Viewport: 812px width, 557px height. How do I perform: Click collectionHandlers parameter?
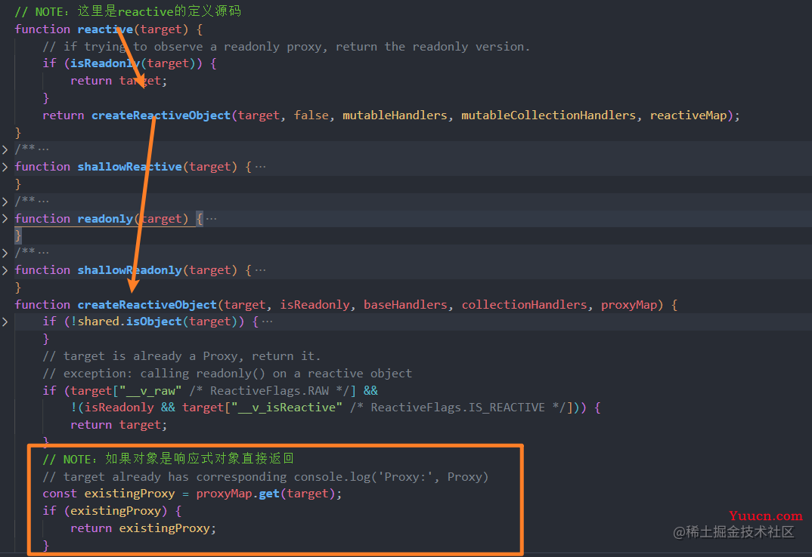pos(524,305)
